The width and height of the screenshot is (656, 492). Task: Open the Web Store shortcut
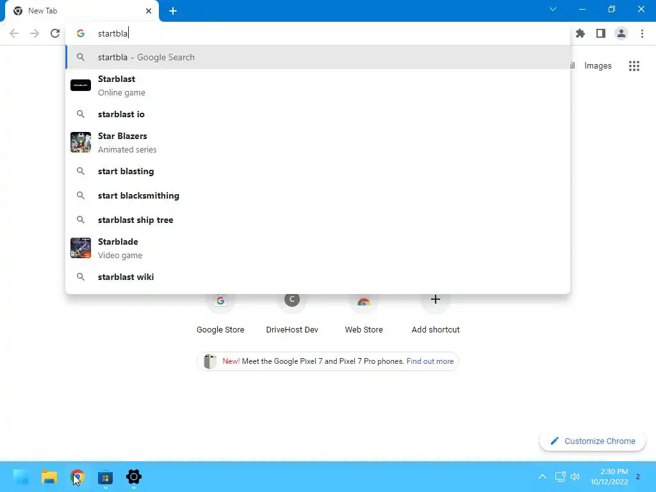click(364, 314)
